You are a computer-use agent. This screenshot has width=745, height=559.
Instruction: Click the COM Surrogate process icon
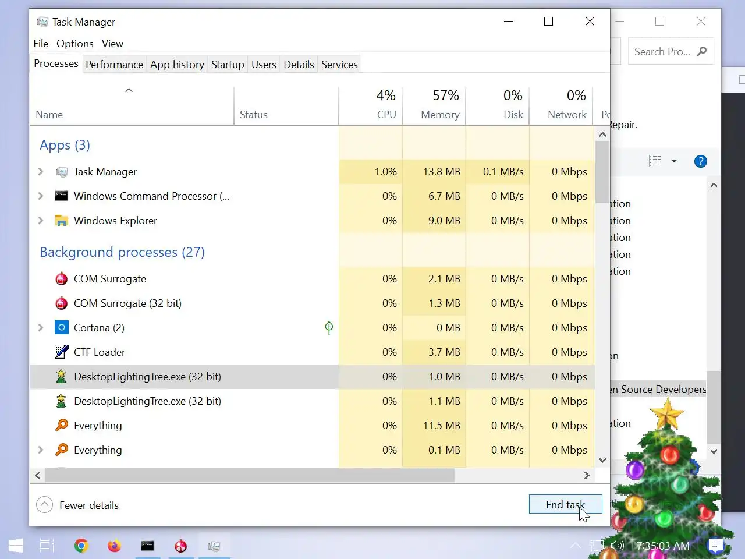[x=61, y=279]
